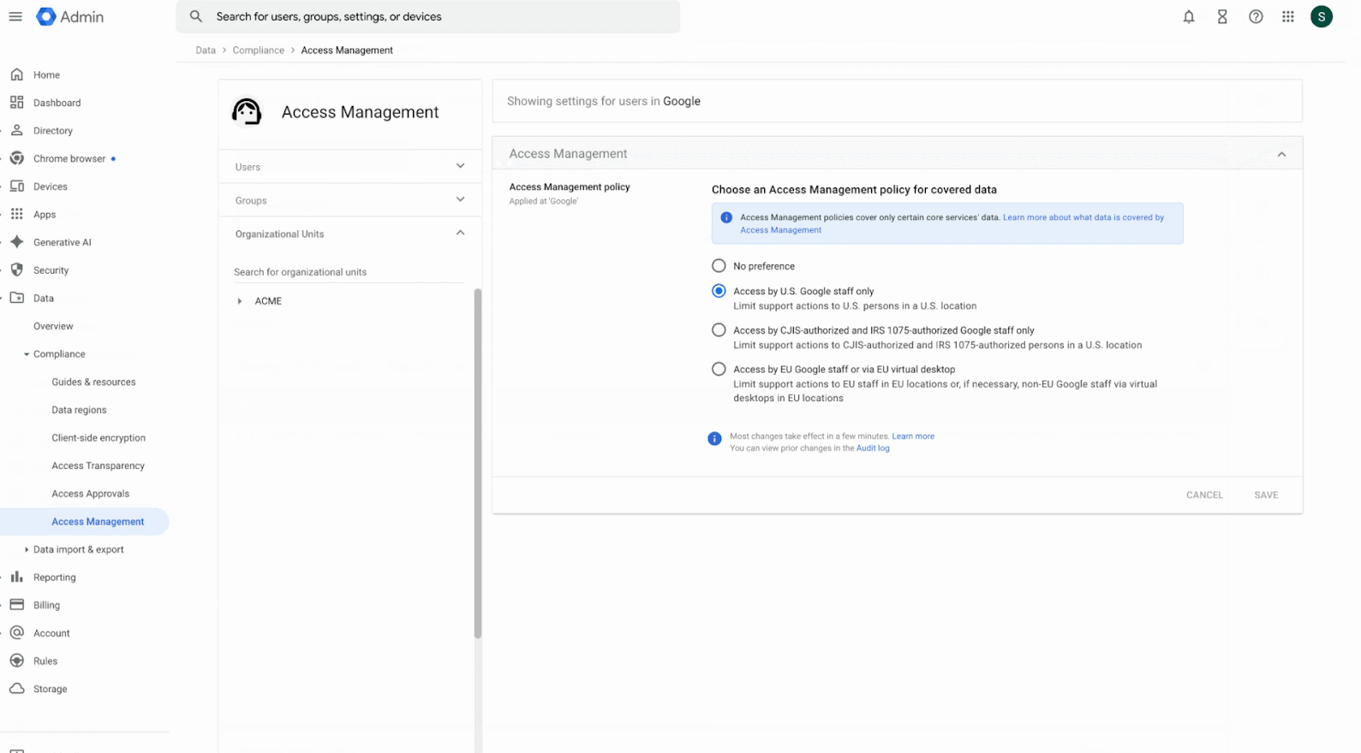Open Access Transparency in the sidebar
The image size is (1361, 753).
(98, 465)
